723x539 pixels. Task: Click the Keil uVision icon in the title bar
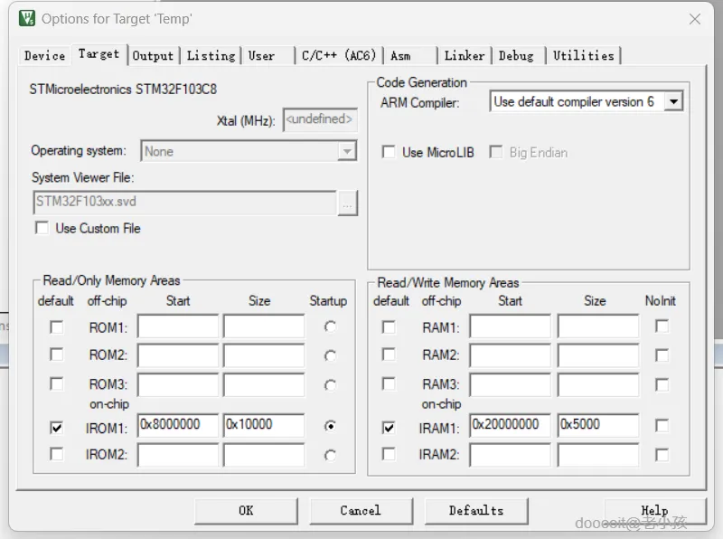click(x=27, y=18)
